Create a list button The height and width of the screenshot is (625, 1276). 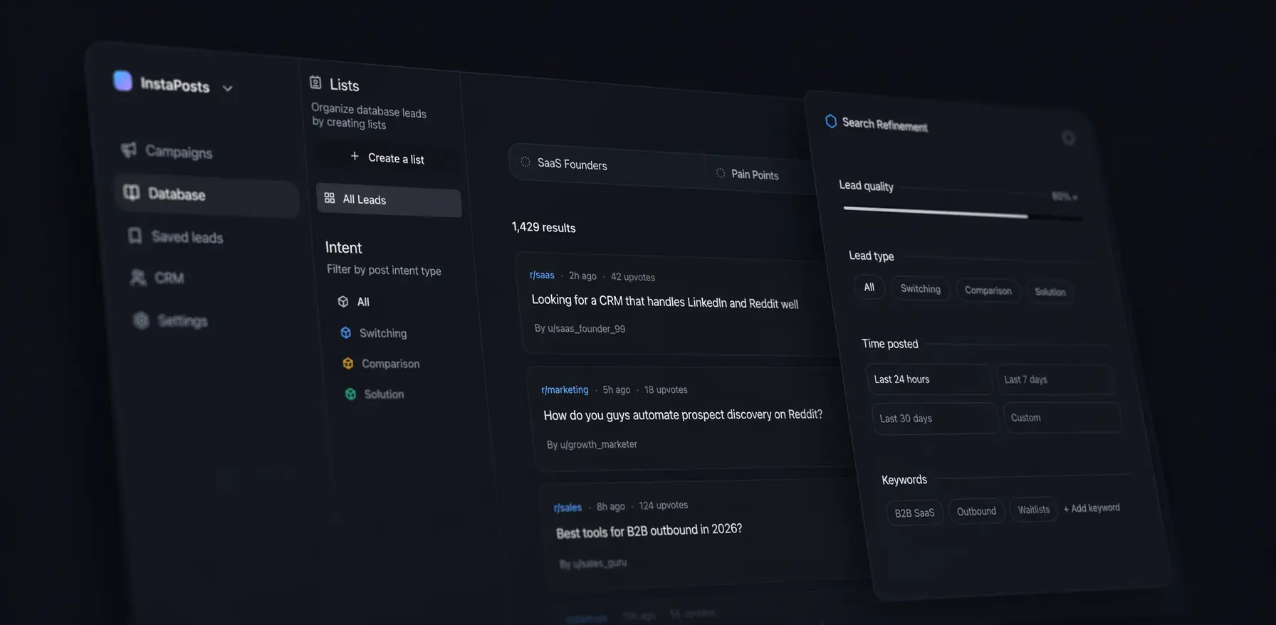[x=387, y=157]
